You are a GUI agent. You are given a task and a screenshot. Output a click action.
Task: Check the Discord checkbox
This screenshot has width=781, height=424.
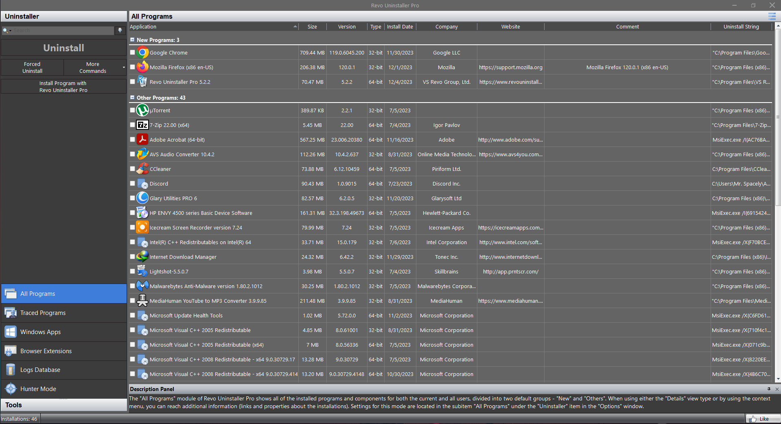coord(132,184)
